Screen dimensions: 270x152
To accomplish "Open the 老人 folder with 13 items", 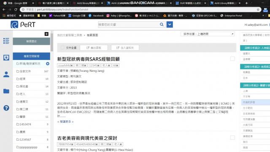I will point(32,94).
